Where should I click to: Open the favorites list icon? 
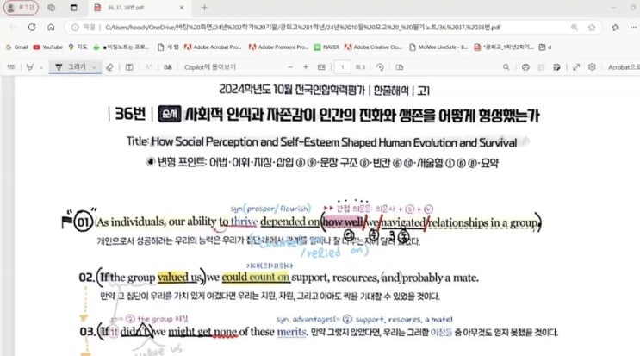tap(616, 28)
